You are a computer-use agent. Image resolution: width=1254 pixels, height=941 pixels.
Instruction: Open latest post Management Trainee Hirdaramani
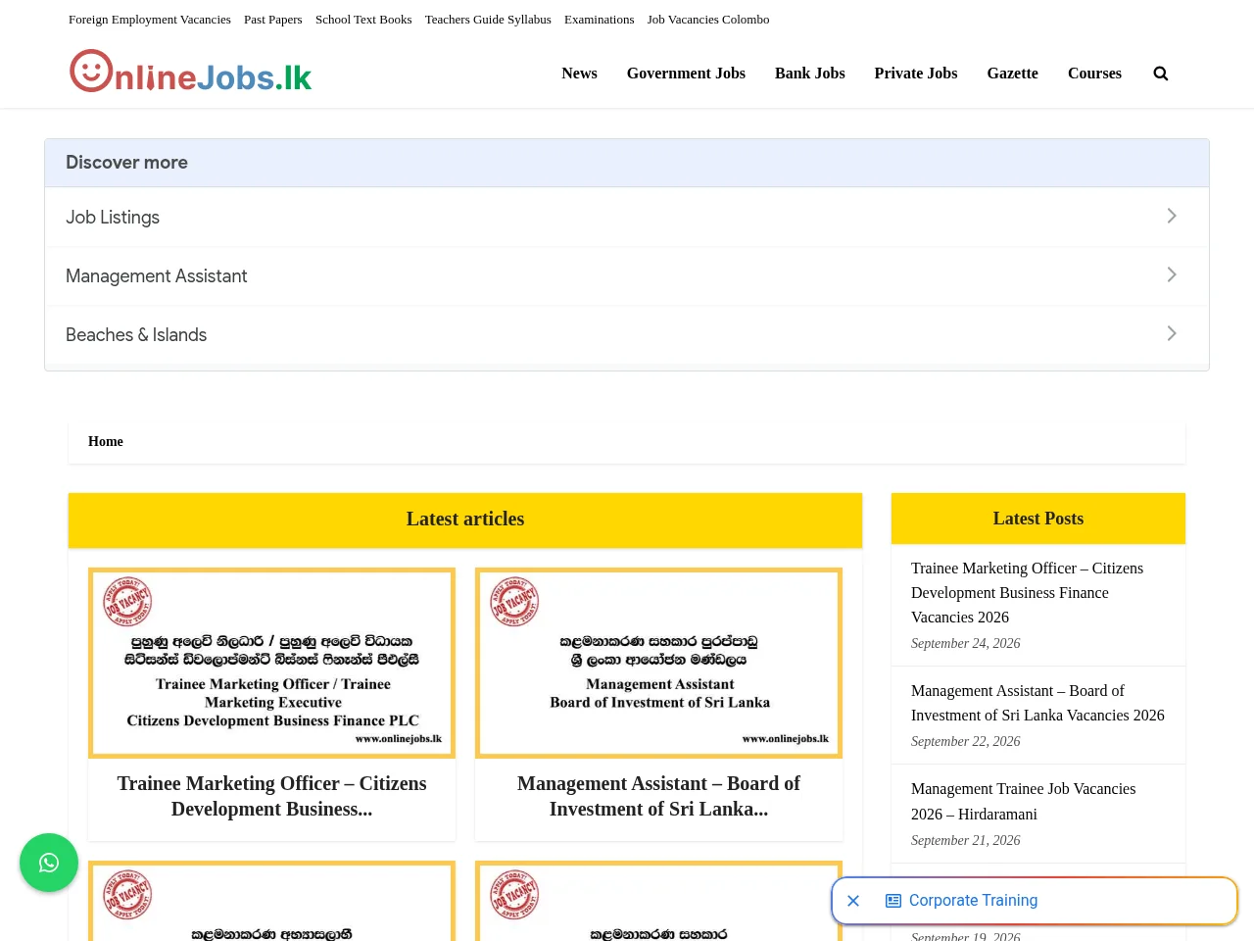[x=1023, y=801]
